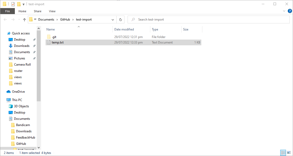Open the File menu
This screenshot has height=156, width=293.
[8, 11]
